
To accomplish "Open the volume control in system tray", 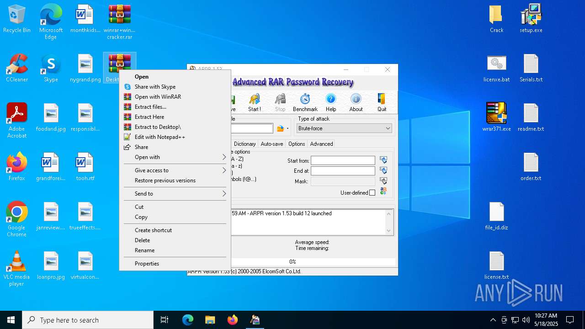I will tap(526, 320).
